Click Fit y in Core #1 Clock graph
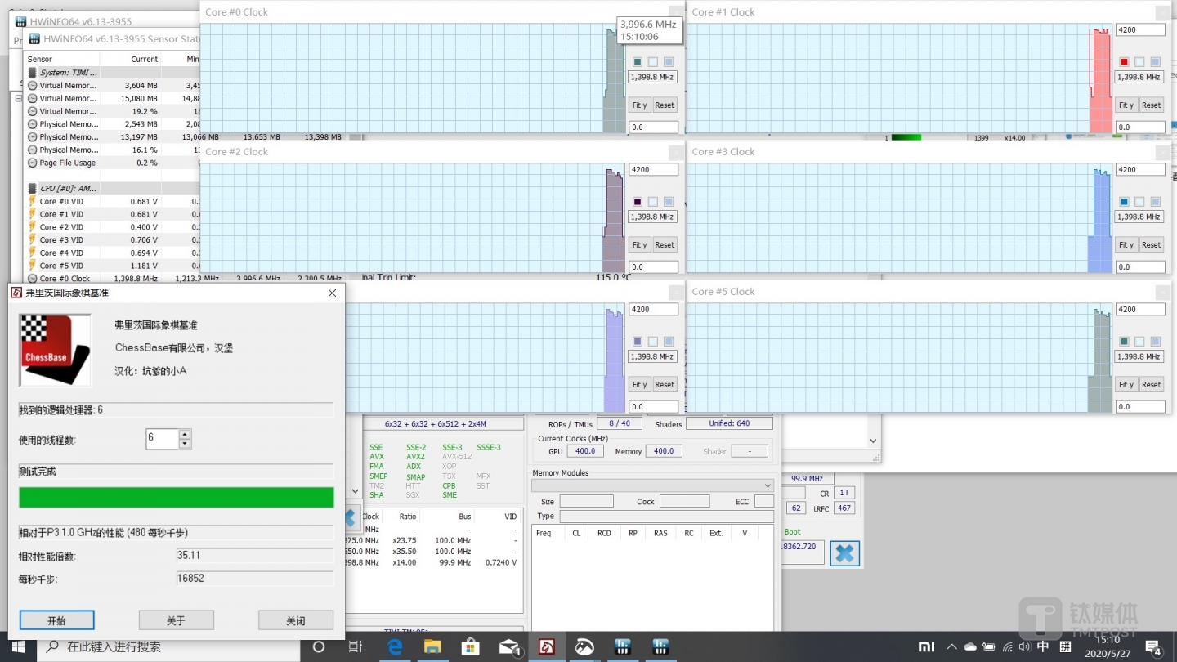1177x662 pixels. coord(1126,105)
